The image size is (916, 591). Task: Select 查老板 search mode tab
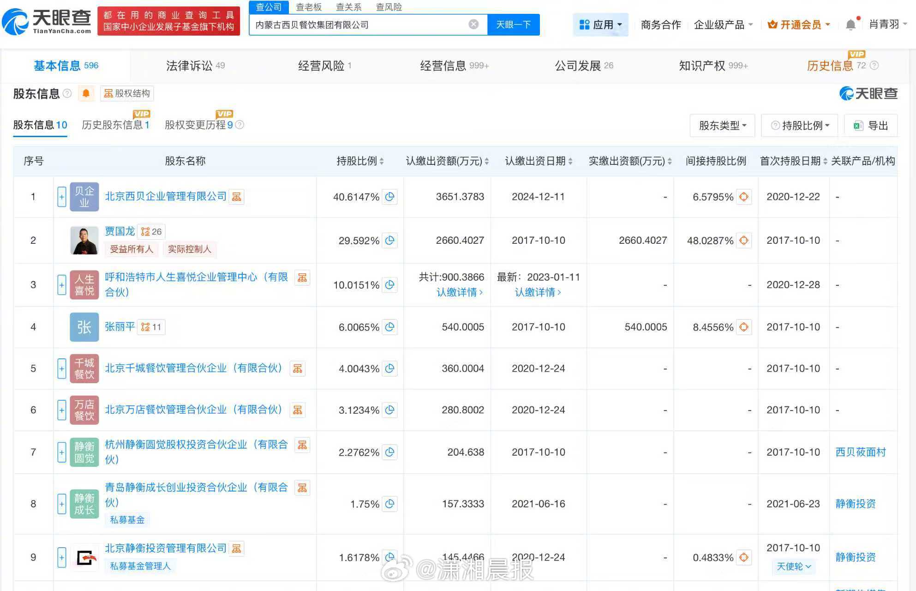[309, 7]
